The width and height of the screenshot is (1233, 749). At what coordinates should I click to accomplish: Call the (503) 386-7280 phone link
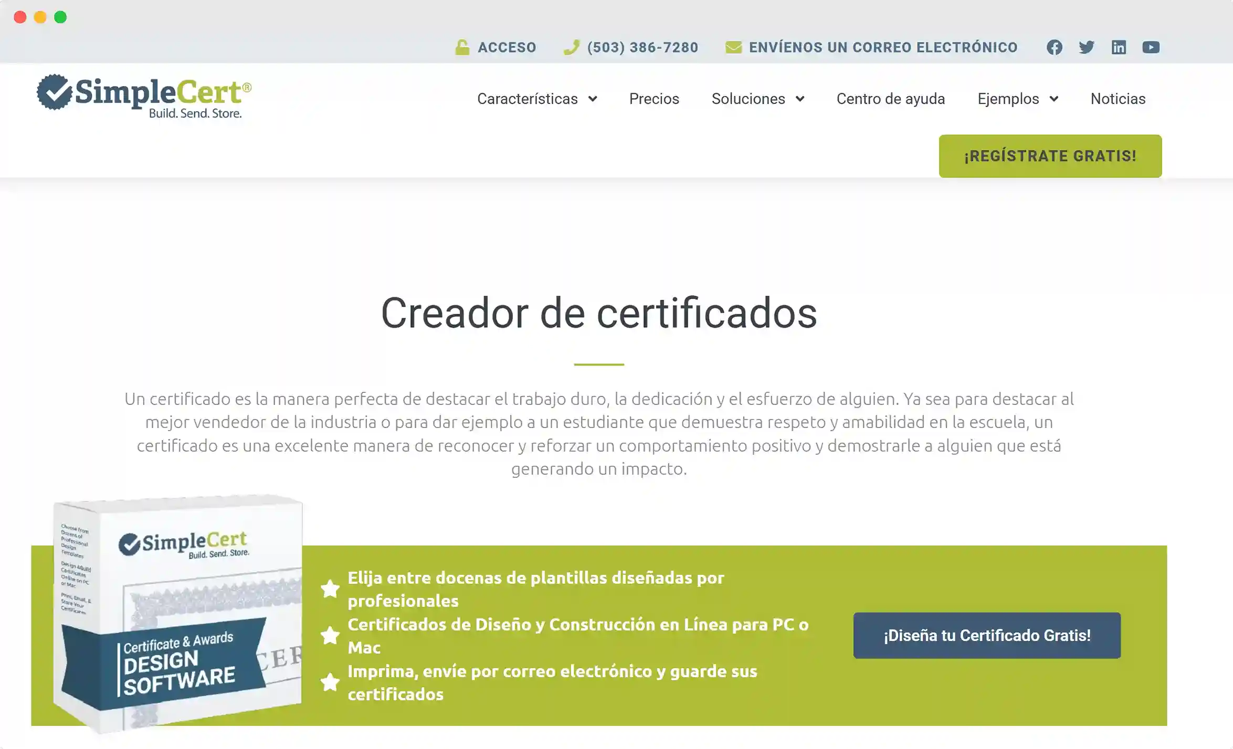coord(642,47)
